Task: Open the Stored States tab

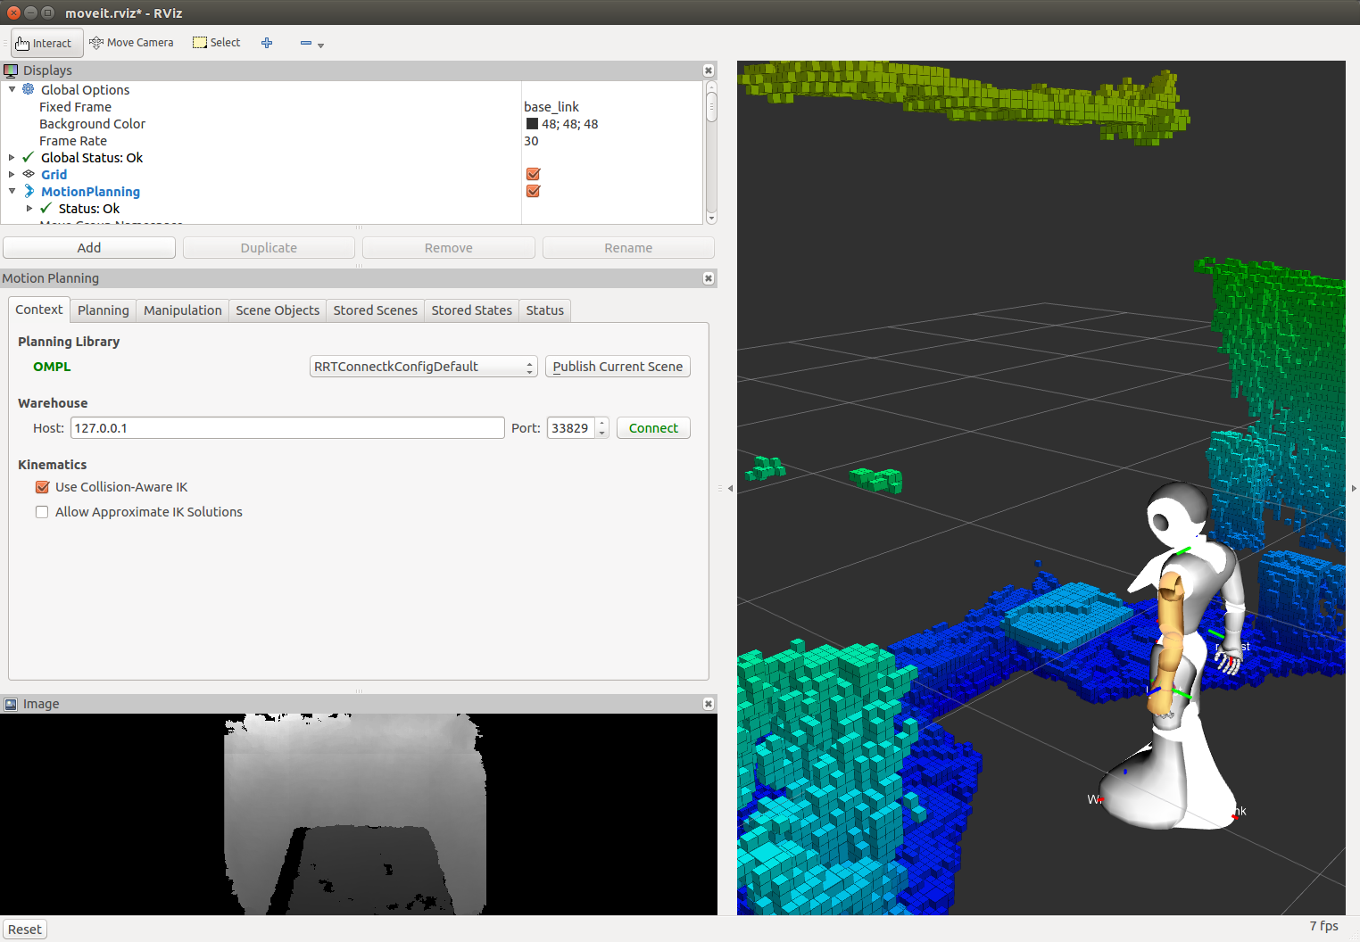Action: pos(472,310)
